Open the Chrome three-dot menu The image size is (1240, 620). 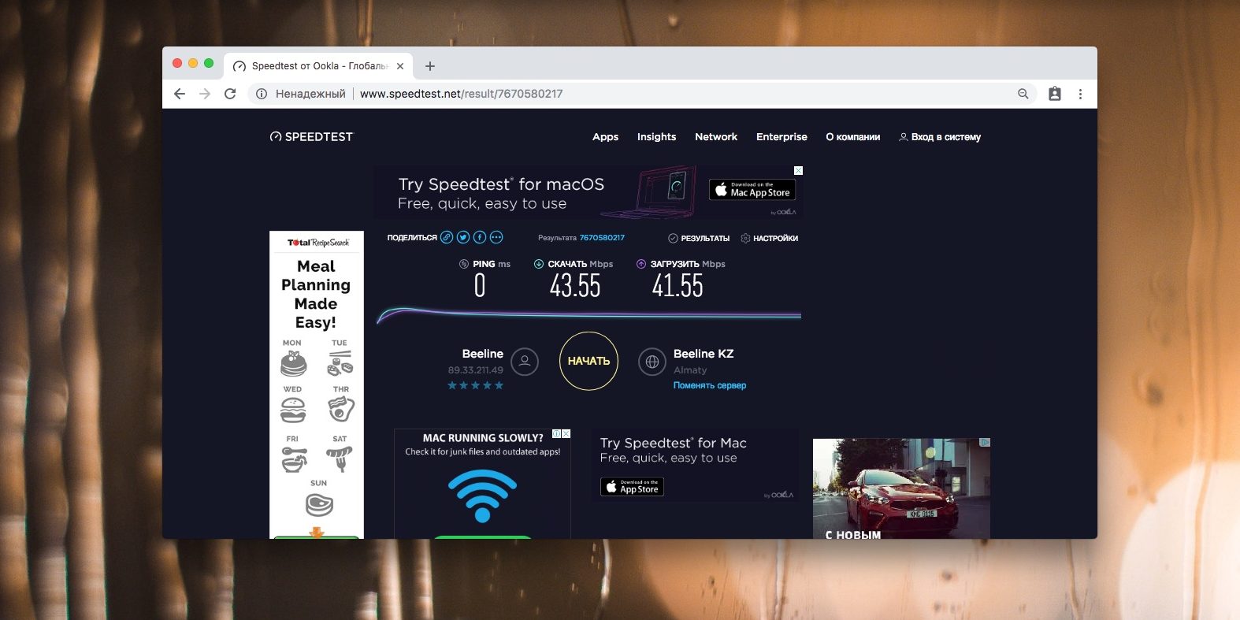click(1080, 94)
